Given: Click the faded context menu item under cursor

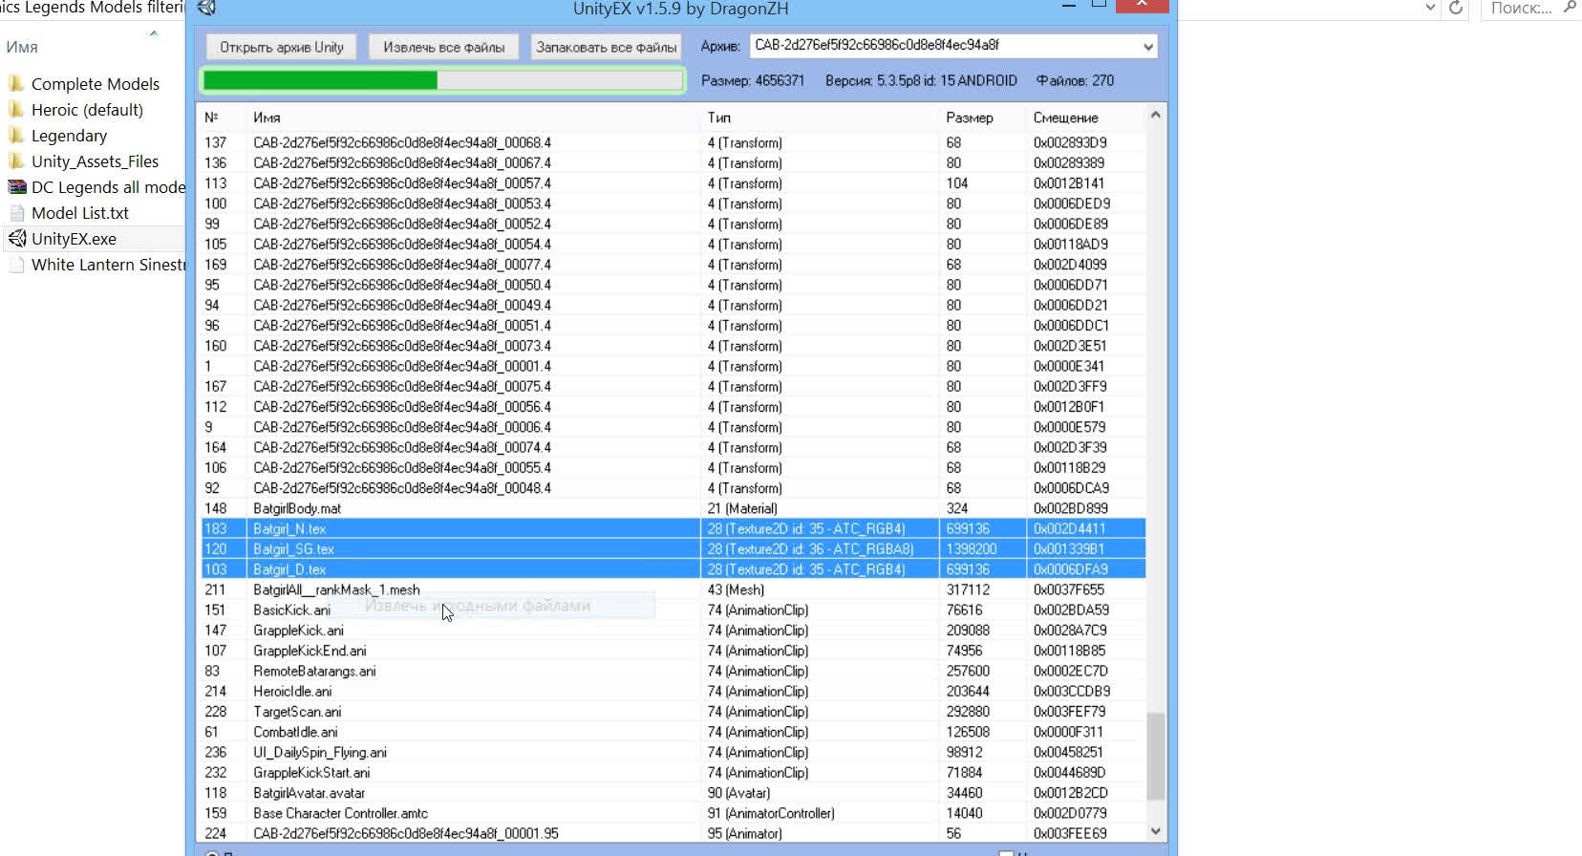Looking at the screenshot, I should (478, 606).
